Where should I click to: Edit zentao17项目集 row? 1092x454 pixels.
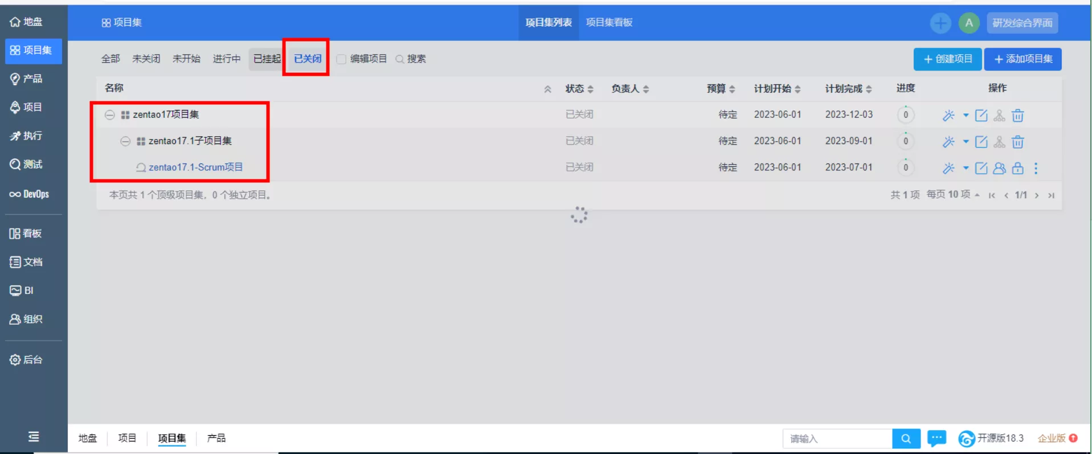(x=981, y=116)
